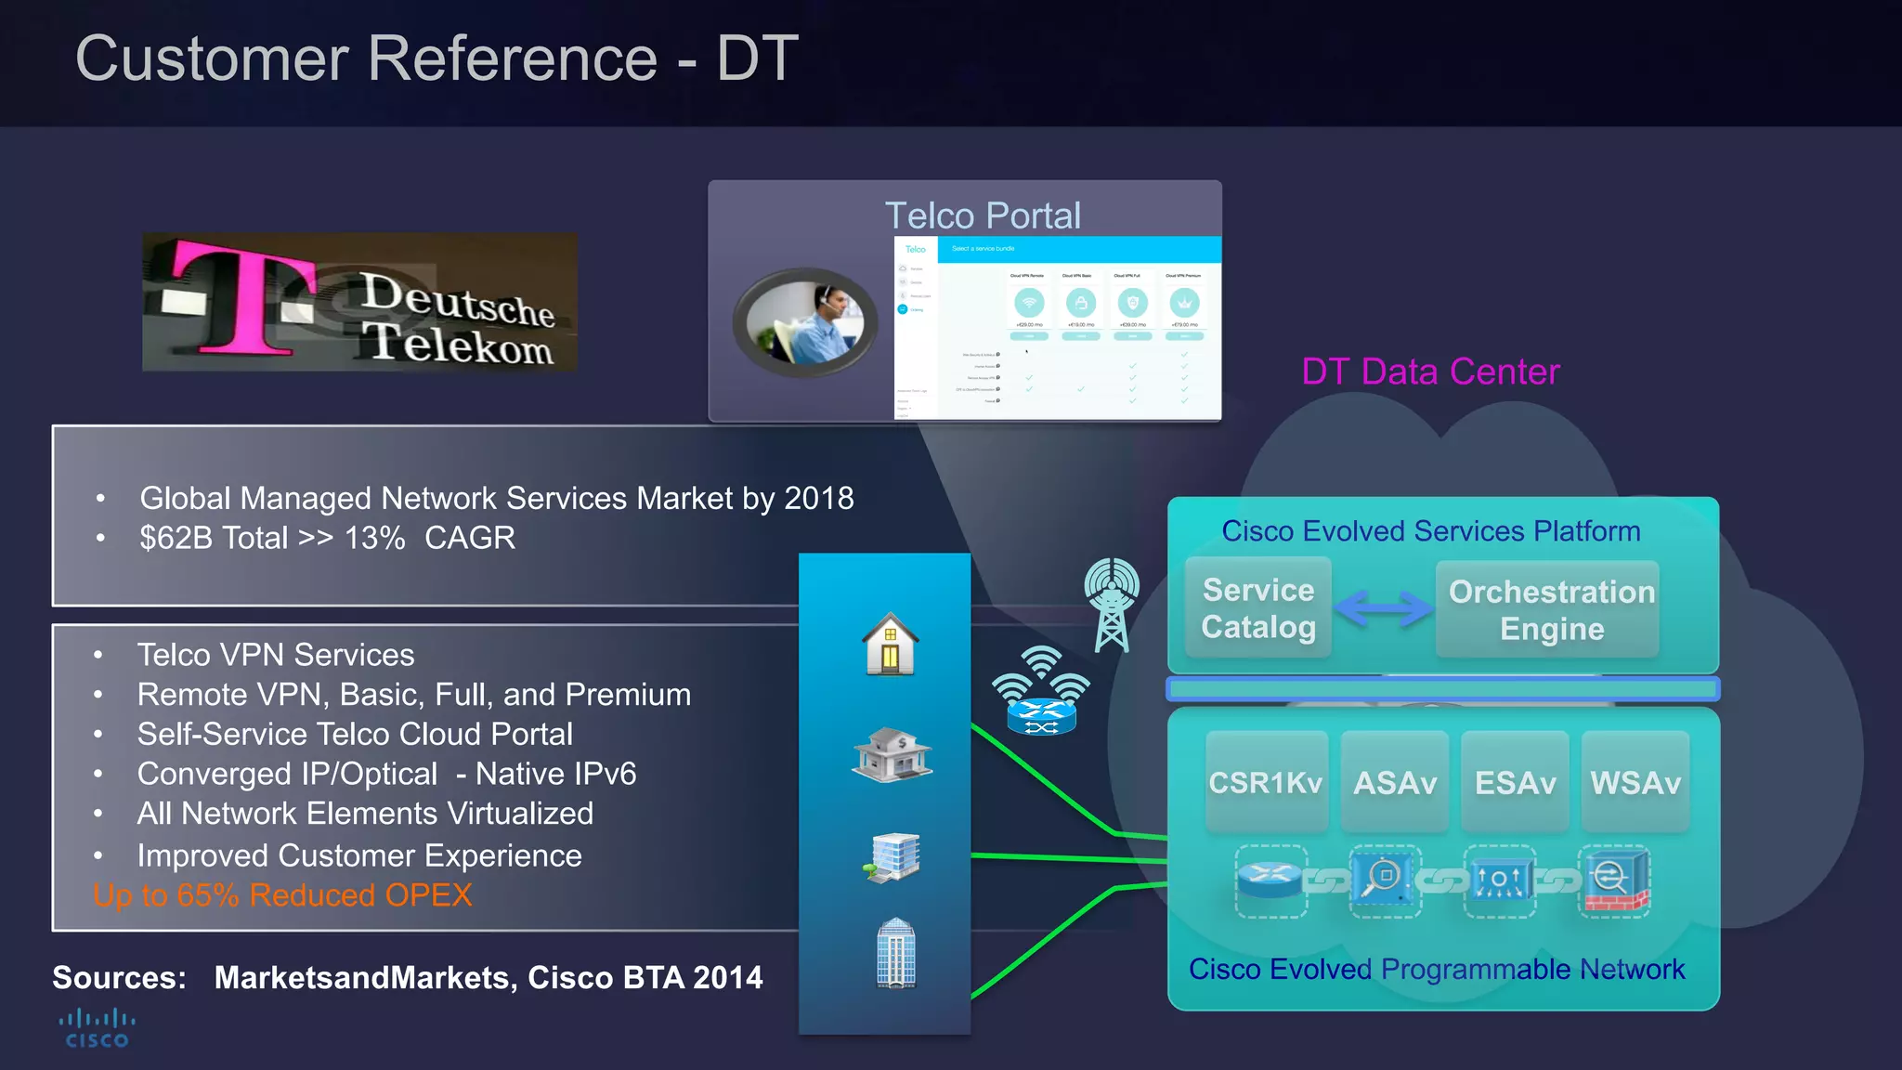
Task: Click the double-headed arrow between catalog and engine
Action: click(1383, 609)
